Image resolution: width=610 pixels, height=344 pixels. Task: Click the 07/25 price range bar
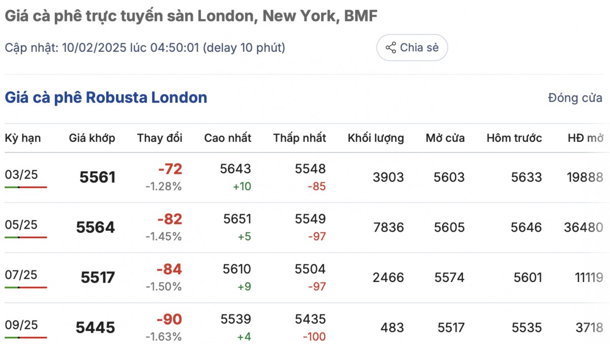[26, 287]
